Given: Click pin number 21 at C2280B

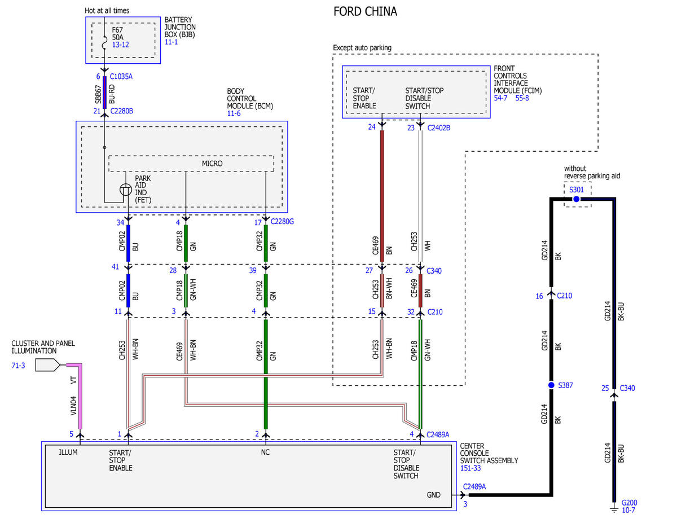Looking at the screenshot, I should [x=96, y=111].
